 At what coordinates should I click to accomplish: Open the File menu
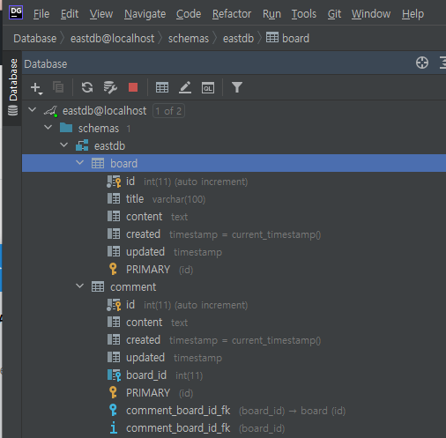pos(41,14)
